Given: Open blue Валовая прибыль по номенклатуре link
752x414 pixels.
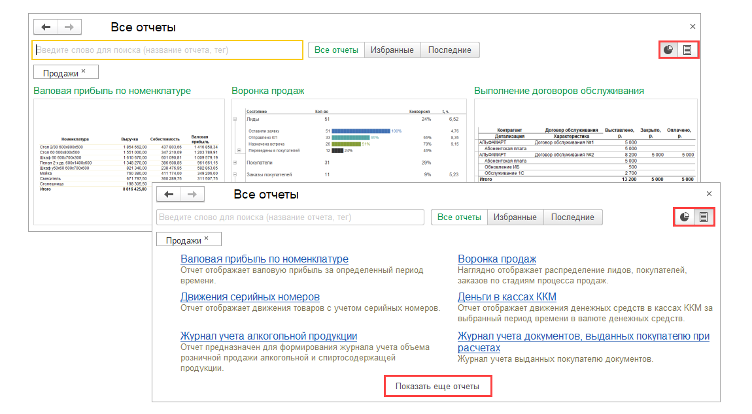Looking at the screenshot, I should (264, 259).
